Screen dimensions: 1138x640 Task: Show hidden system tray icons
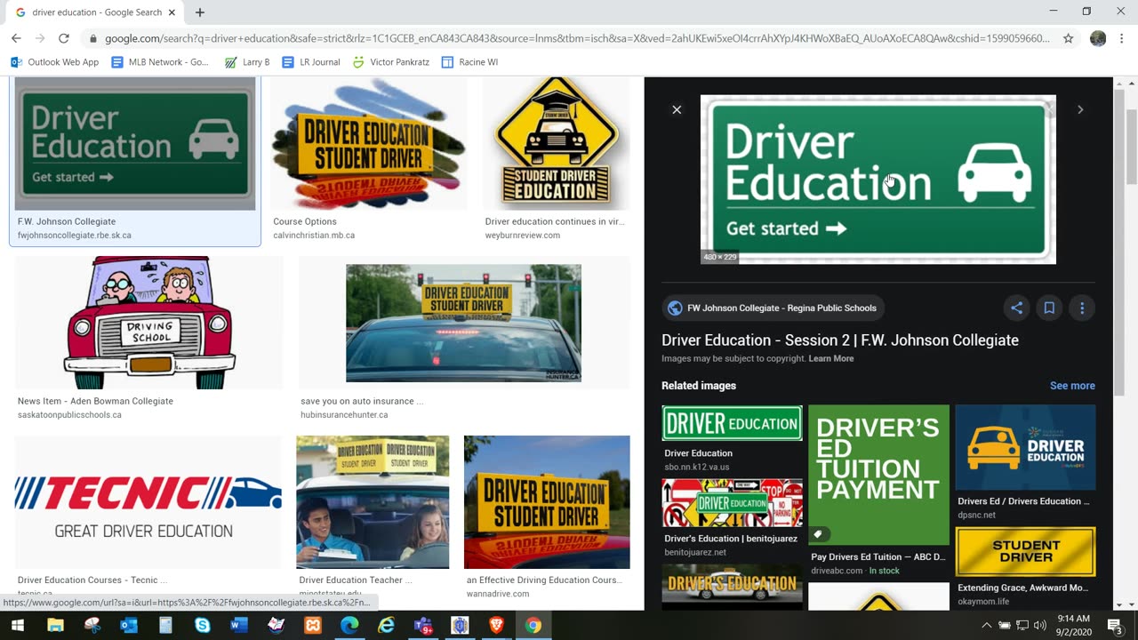click(x=985, y=625)
